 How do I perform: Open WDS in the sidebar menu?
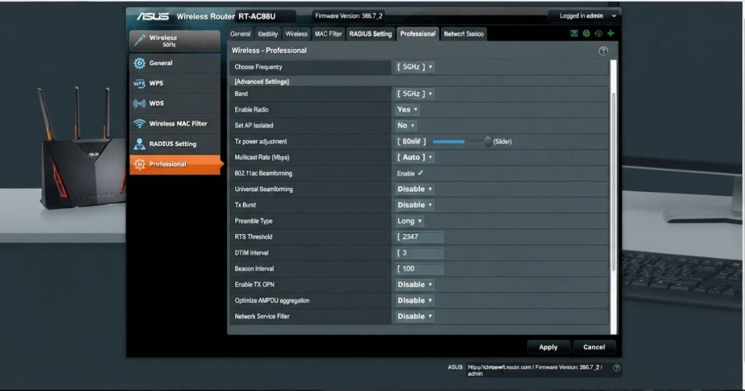[175, 104]
